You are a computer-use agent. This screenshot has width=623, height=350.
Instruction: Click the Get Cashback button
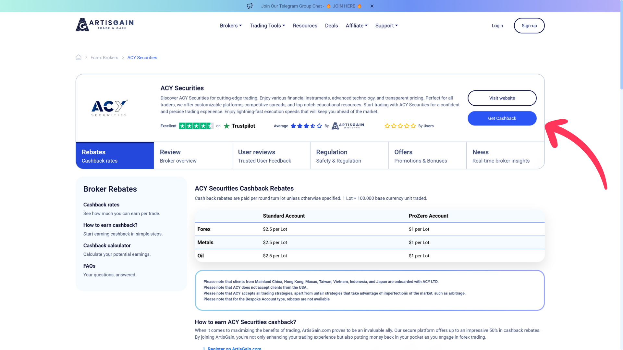pyautogui.click(x=502, y=118)
